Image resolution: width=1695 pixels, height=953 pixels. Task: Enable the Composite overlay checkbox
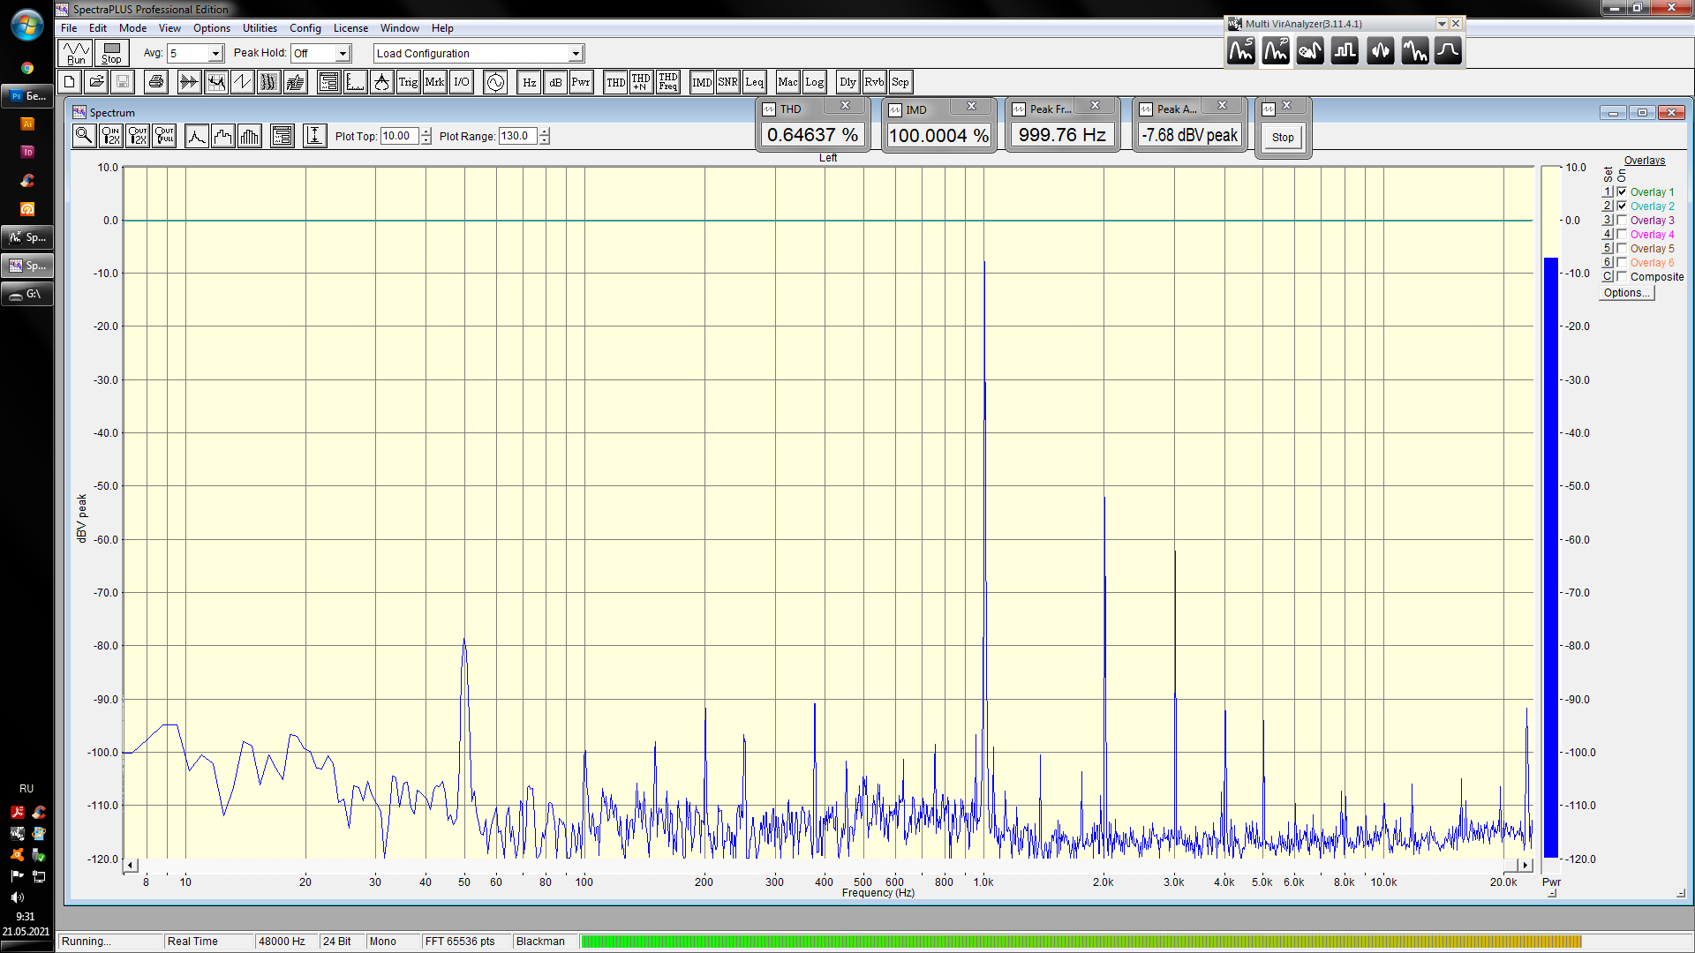[x=1622, y=276]
